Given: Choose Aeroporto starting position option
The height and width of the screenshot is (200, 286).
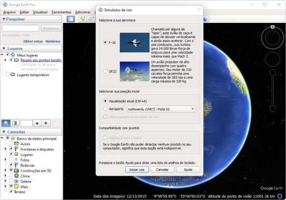Looking at the screenshot, I should point(105,109).
